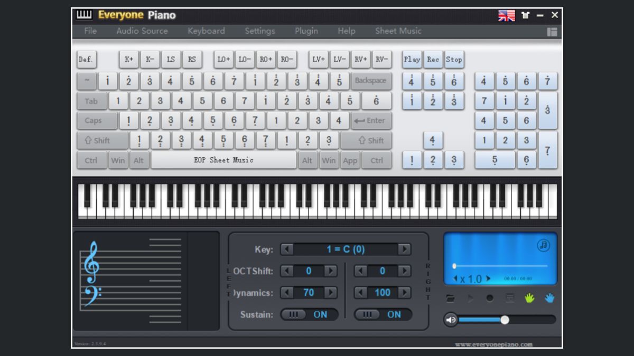The image size is (634, 356).
Task: Click the K+ key transpose button
Action: pos(129,60)
